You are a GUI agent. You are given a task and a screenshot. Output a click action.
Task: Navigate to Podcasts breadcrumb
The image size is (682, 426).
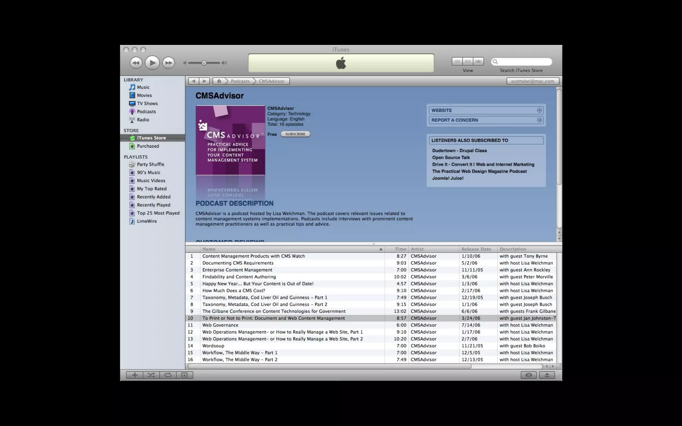tap(240, 81)
